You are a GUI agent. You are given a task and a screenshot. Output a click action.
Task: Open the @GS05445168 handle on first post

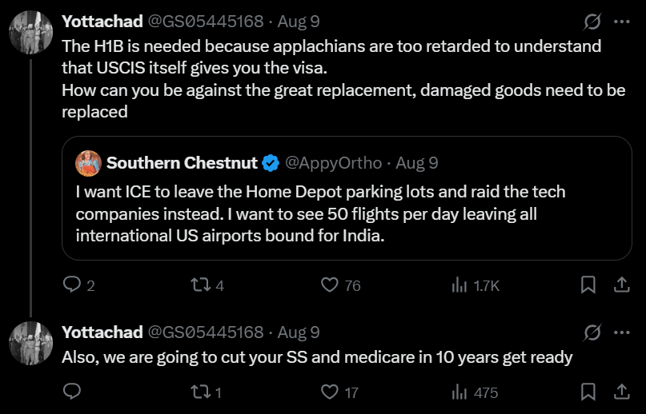point(205,22)
